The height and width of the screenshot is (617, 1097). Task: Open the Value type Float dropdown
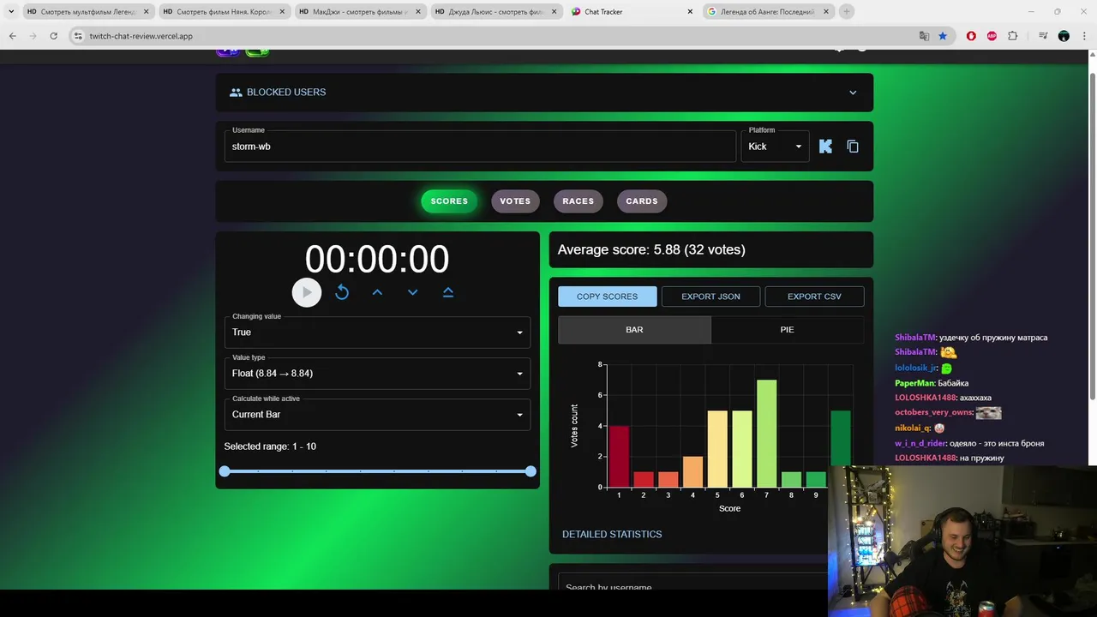point(377,374)
